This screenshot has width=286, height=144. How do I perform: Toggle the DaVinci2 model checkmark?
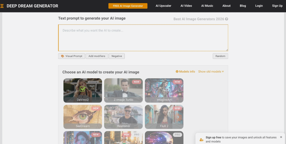(82, 89)
